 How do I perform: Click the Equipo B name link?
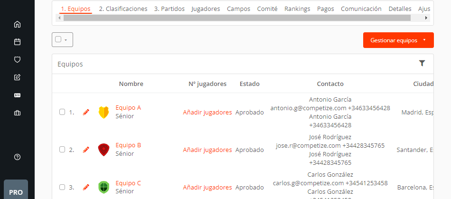128,145
